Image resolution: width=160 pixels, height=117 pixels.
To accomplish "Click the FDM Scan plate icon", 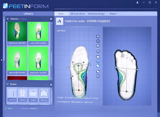I will coord(44,93).
